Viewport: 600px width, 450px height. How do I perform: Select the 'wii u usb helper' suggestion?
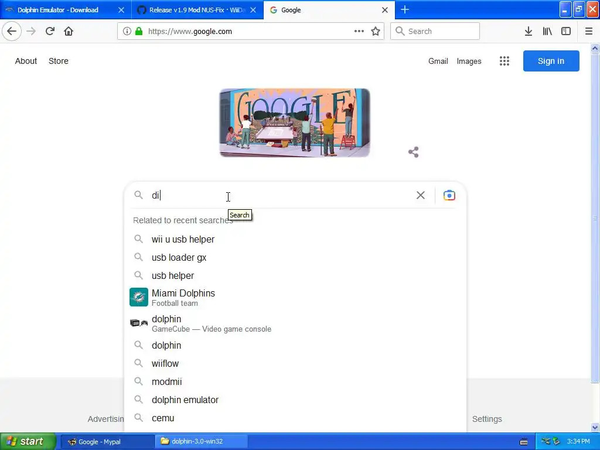295,239
